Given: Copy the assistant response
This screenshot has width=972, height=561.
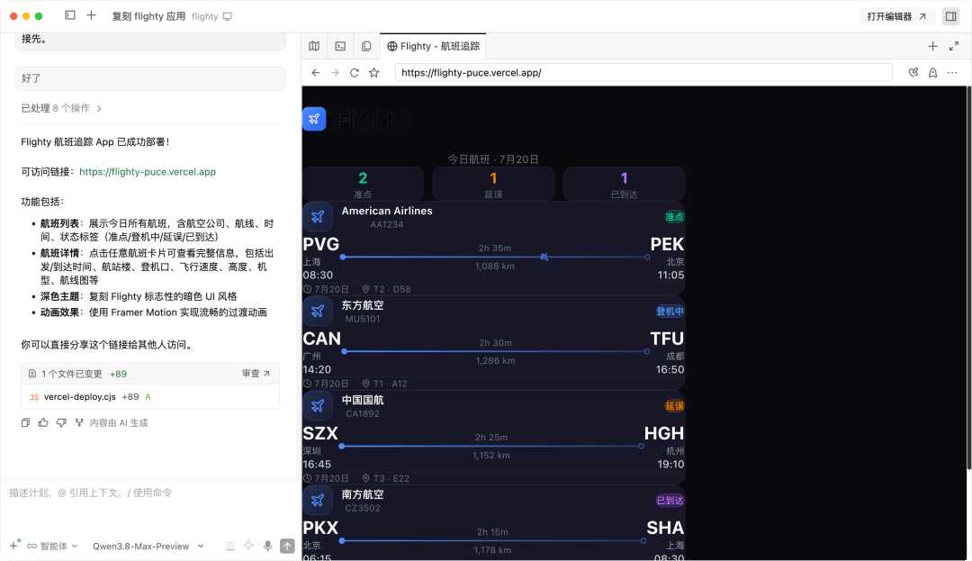Looking at the screenshot, I should pyautogui.click(x=25, y=422).
